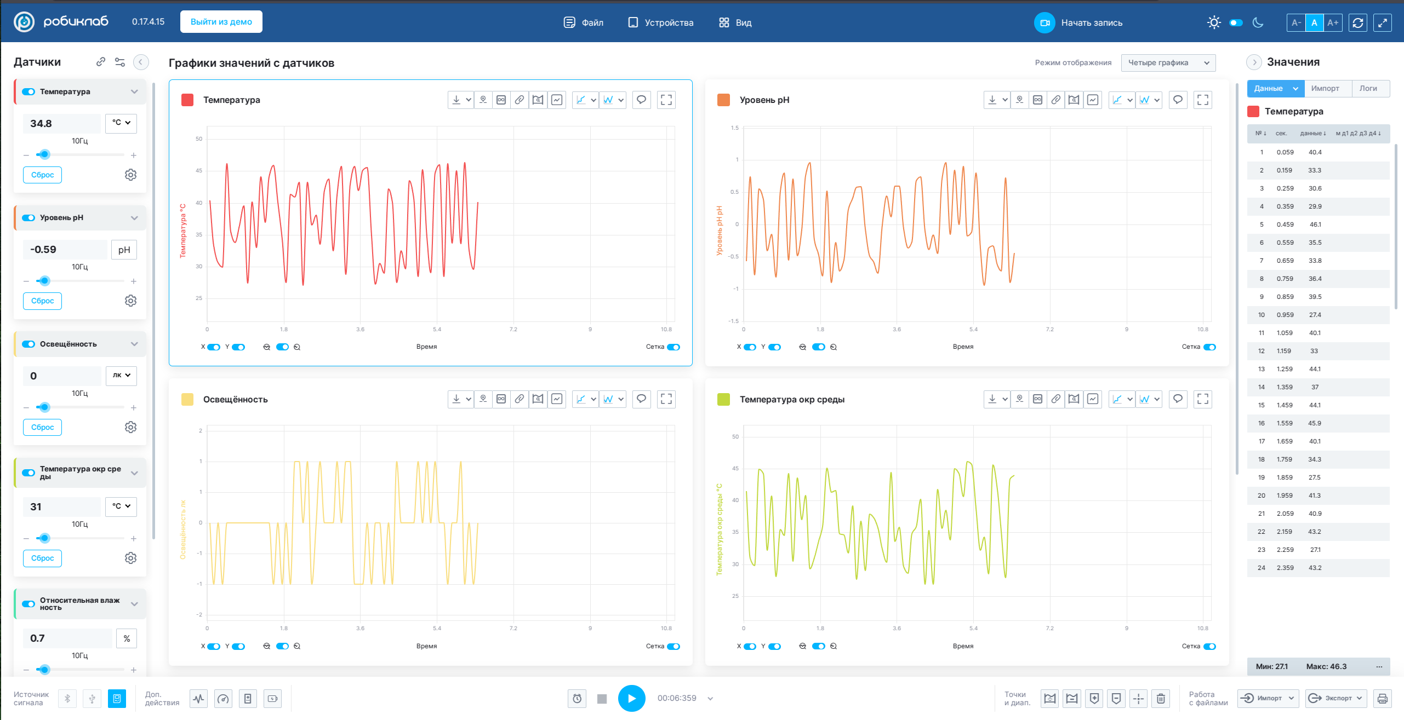Click the print icon at bottom right
Viewport: 1404px width, 720px height.
(x=1382, y=698)
